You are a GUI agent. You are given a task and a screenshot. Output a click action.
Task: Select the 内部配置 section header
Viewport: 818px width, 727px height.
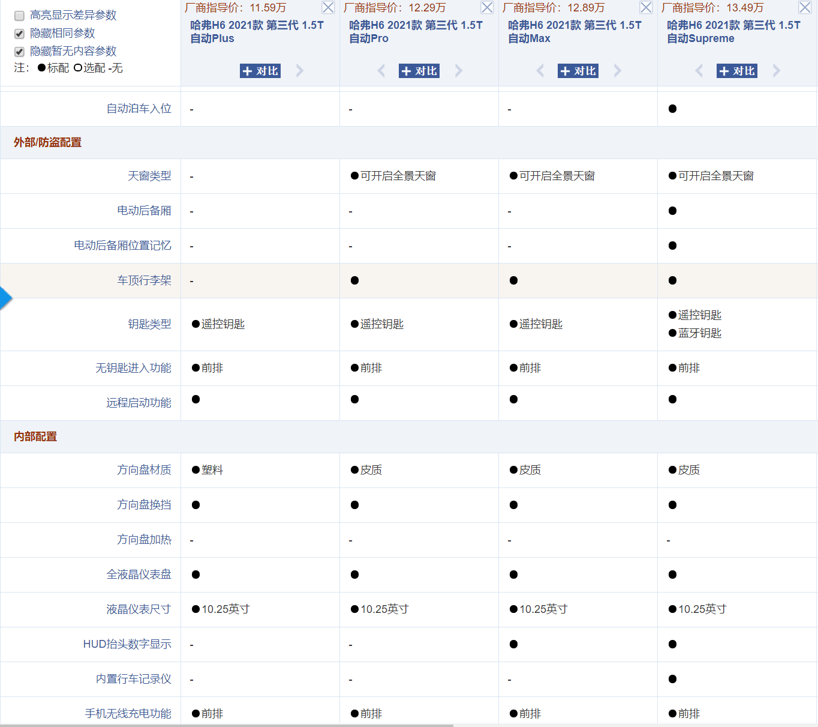click(x=34, y=436)
